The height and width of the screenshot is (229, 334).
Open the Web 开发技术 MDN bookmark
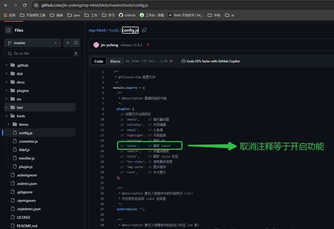click(x=186, y=15)
